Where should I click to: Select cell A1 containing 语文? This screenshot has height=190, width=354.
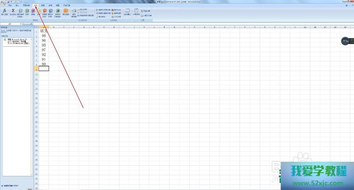[44, 31]
